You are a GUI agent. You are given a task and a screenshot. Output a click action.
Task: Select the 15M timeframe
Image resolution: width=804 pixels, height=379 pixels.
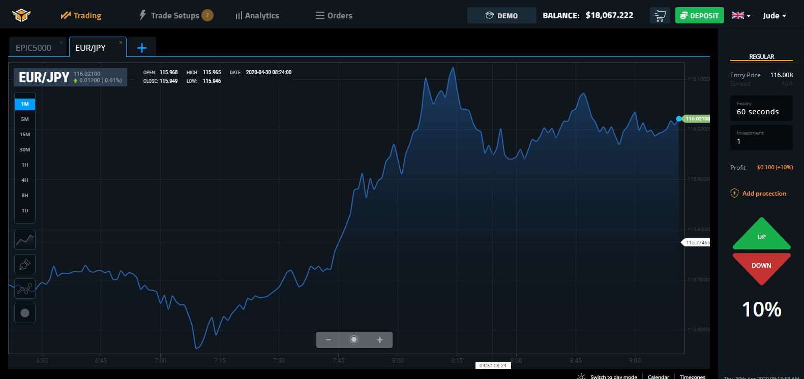pyautogui.click(x=25, y=134)
